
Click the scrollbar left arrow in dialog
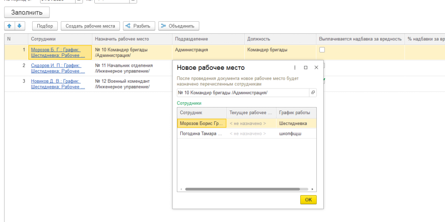click(x=181, y=189)
